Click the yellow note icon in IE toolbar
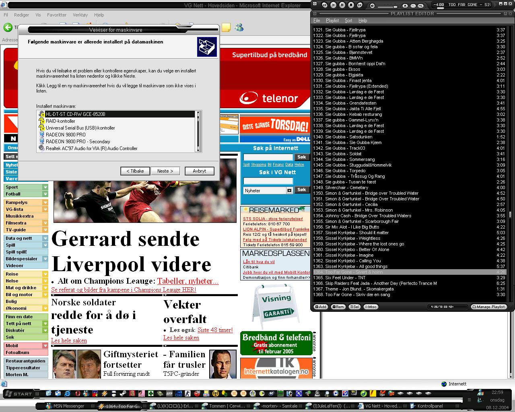515x412 pixels. coord(226,27)
